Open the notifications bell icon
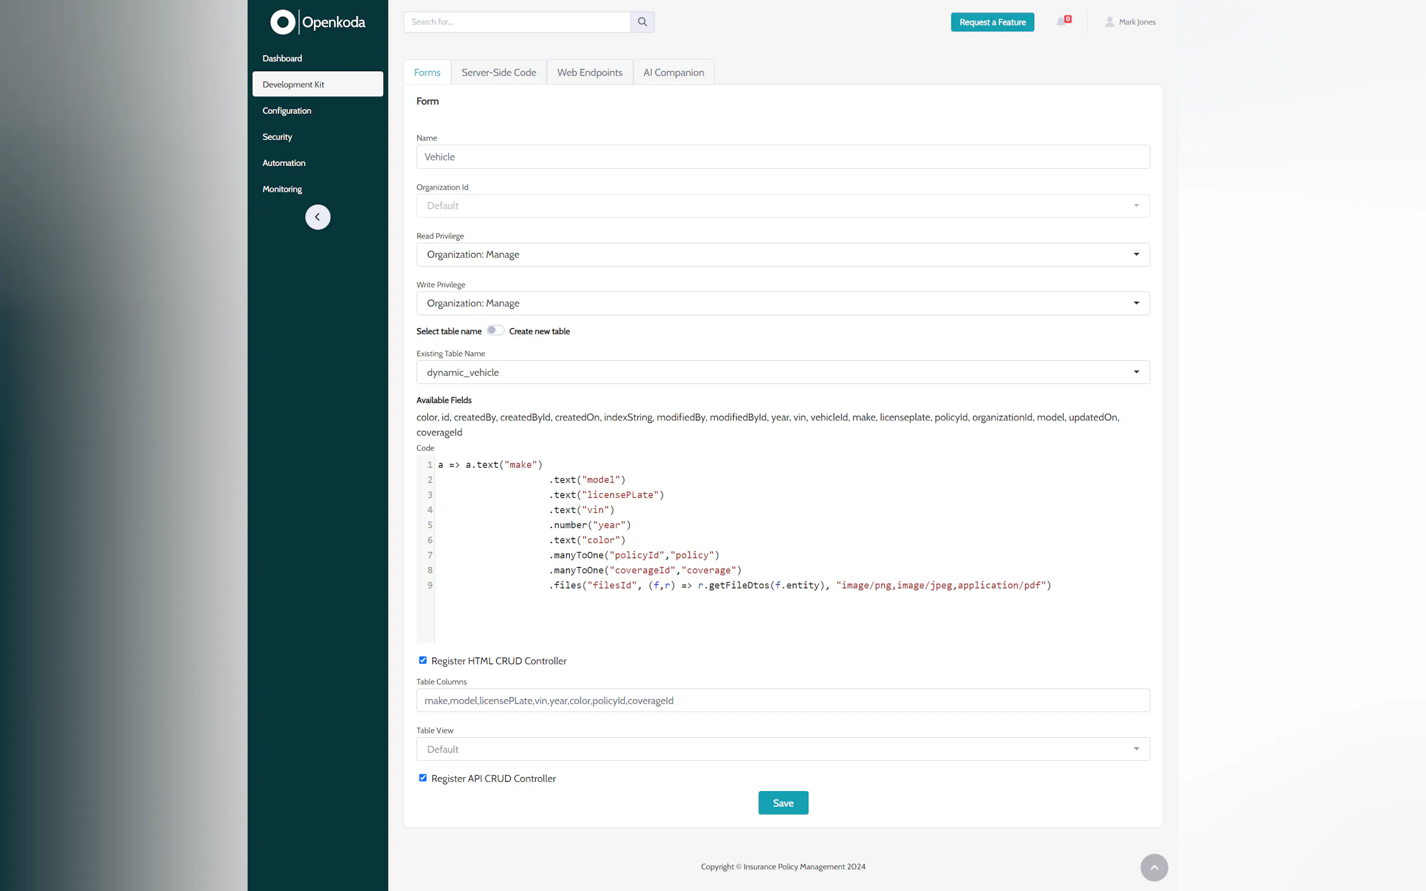This screenshot has height=891, width=1426. (x=1061, y=22)
